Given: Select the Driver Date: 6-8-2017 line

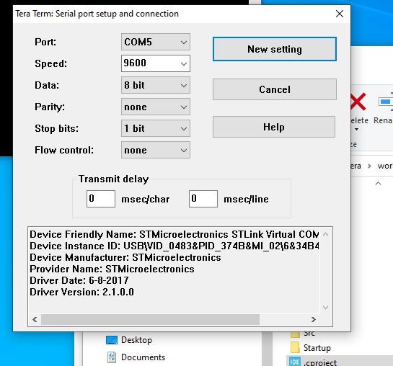Looking at the screenshot, I should tap(79, 281).
